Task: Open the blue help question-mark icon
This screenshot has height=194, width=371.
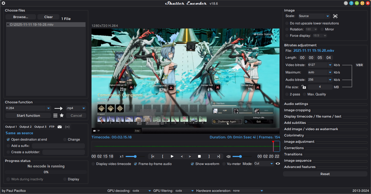Action: [x=351, y=3]
